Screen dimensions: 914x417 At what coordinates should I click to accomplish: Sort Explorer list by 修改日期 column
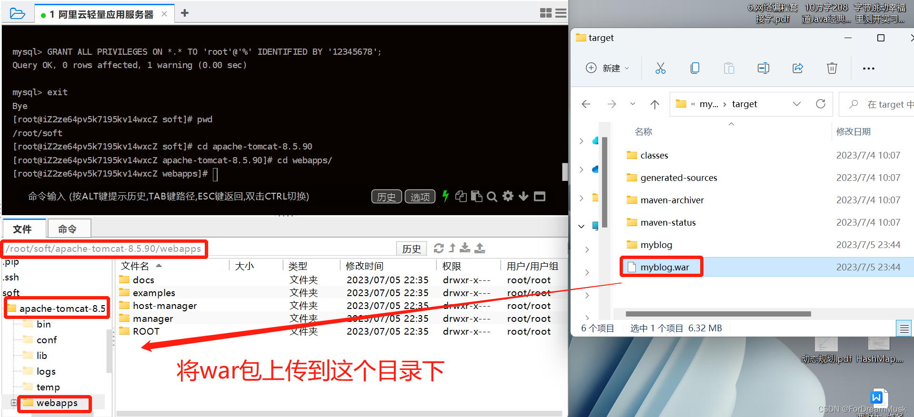pyautogui.click(x=853, y=132)
